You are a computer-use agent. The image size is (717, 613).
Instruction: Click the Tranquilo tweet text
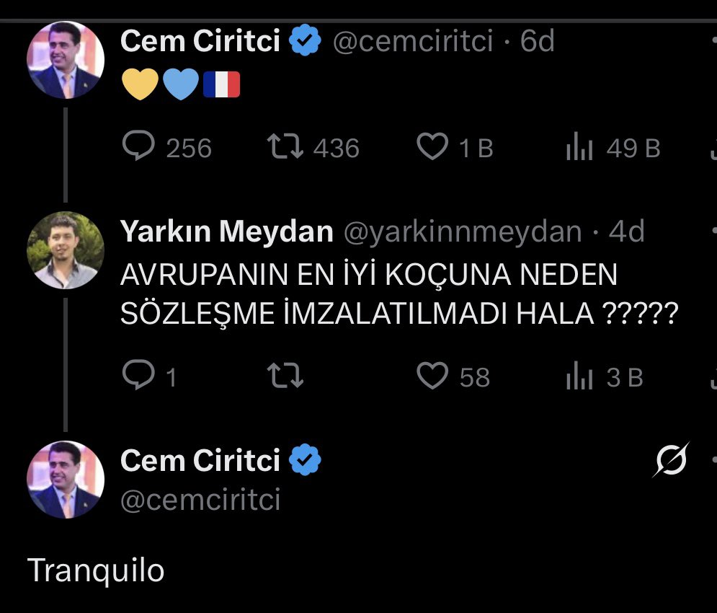96,571
